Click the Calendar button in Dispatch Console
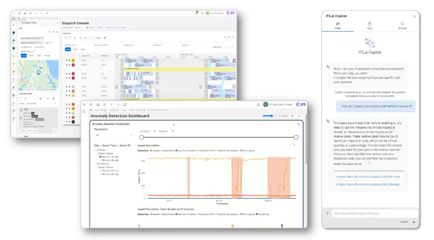 click(90, 27)
